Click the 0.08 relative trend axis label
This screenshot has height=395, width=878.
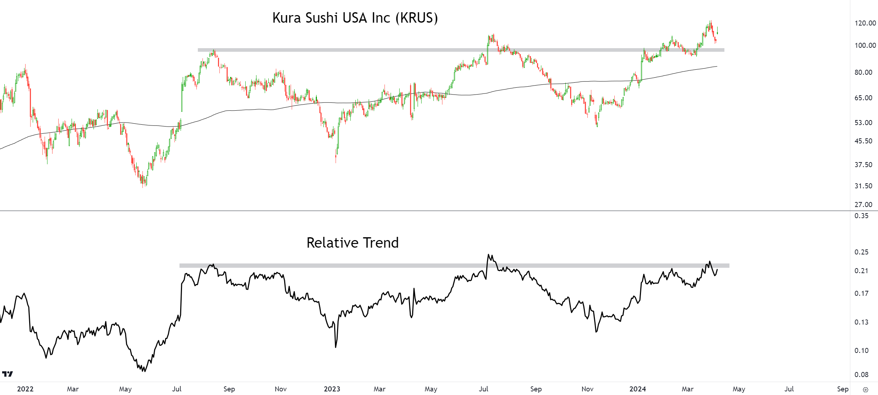861,375
